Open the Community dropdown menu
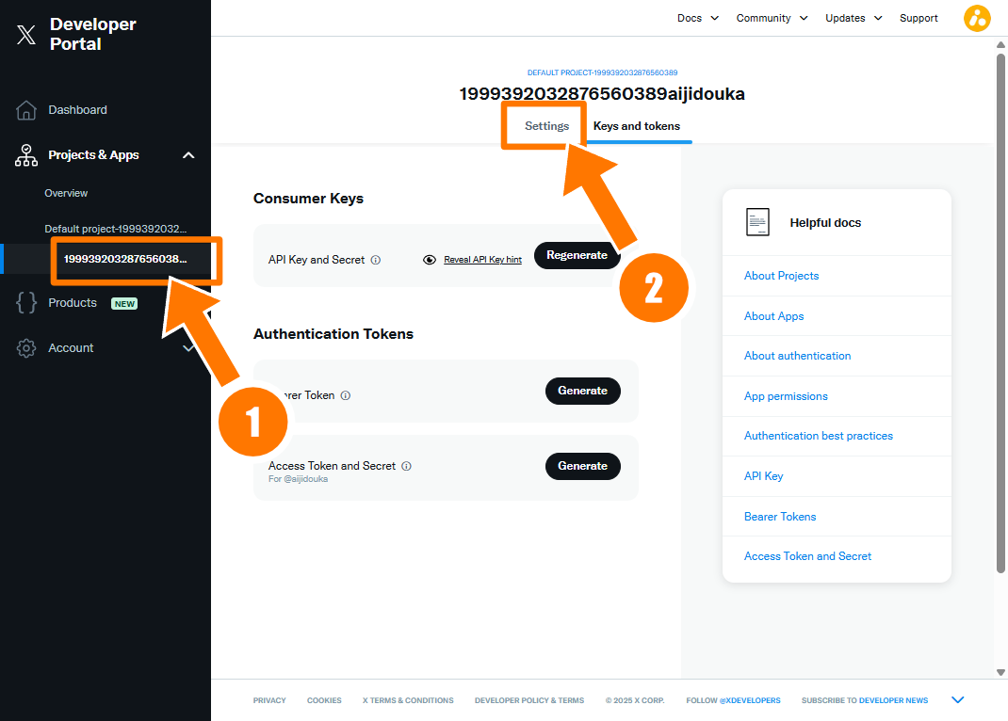Viewport: 1008px width, 721px height. pyautogui.click(x=772, y=18)
